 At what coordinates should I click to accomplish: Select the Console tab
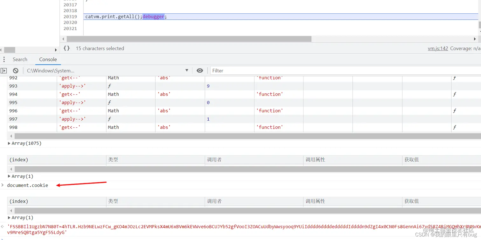point(48,59)
